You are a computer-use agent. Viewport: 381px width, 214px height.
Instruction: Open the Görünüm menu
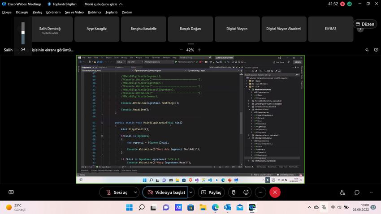tap(53, 12)
